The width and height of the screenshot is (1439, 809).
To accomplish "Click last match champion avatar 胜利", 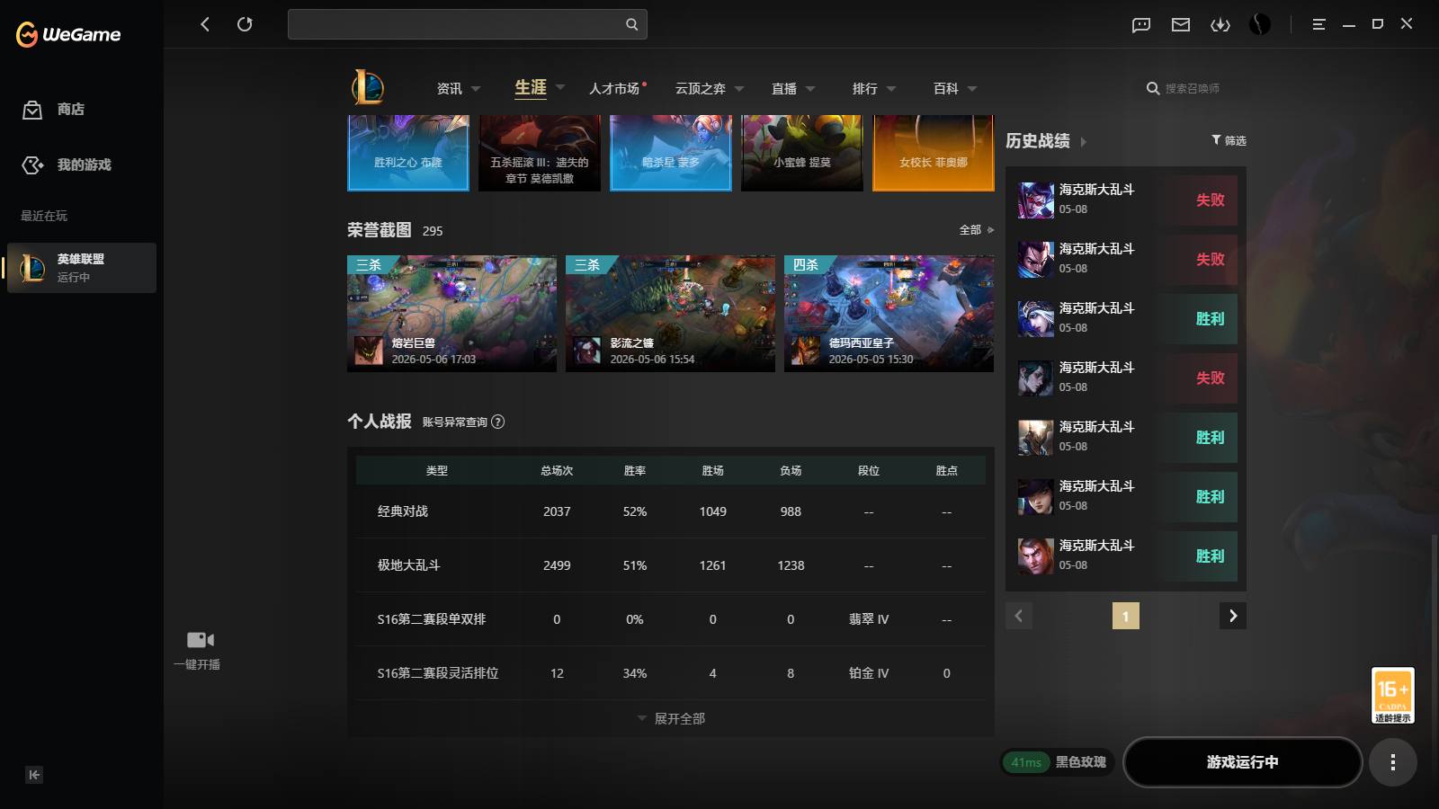I will click(1036, 556).
